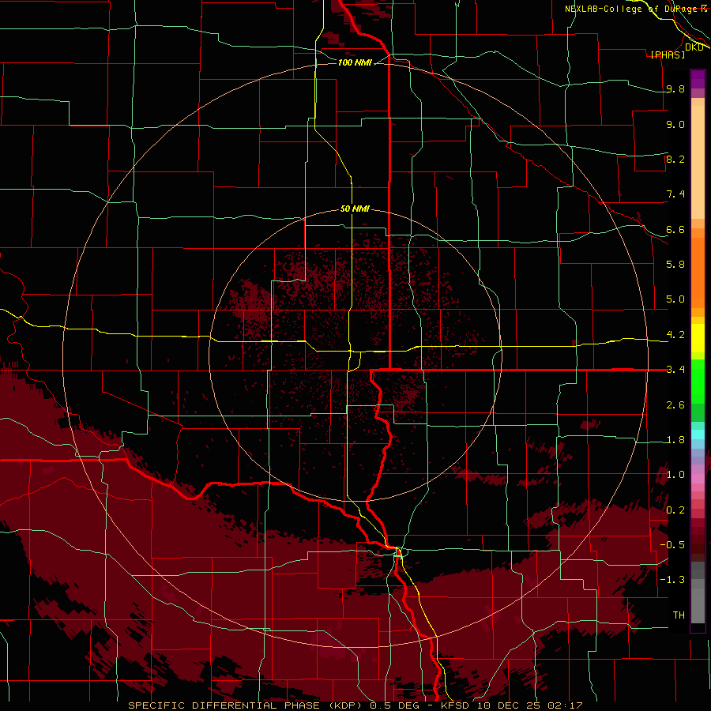This screenshot has height=711, width=711.
Task: Click the 100 NMI range ring label
Action: pyautogui.click(x=355, y=62)
